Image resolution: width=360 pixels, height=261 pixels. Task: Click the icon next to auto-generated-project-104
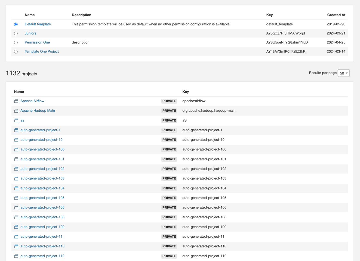pos(16,188)
